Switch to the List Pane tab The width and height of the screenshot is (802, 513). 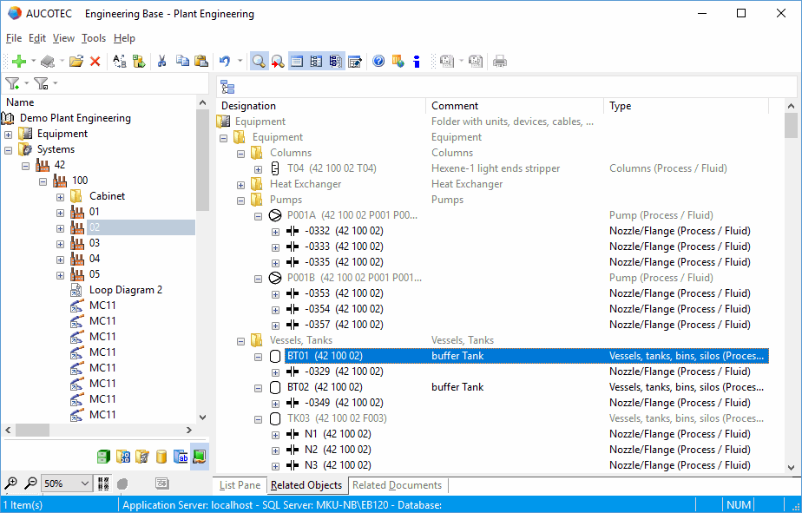240,485
